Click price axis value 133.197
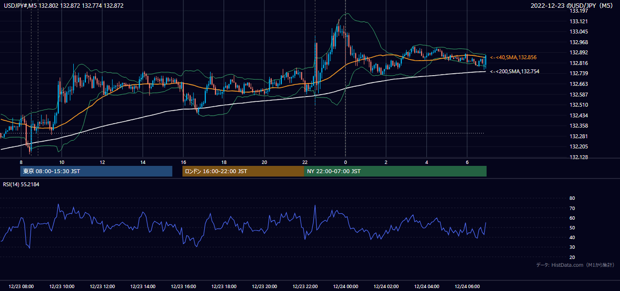The height and width of the screenshot is (291, 620). [579, 11]
